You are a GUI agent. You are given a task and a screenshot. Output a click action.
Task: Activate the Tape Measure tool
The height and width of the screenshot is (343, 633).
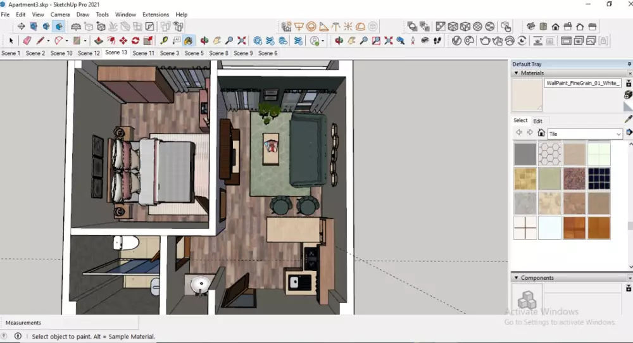164,41
